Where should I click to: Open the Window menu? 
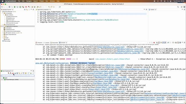pyautogui.click(x=52, y=1)
